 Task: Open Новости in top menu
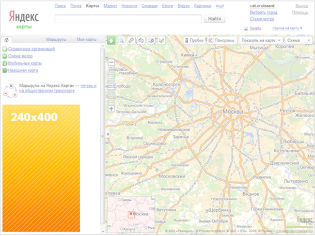[129, 6]
